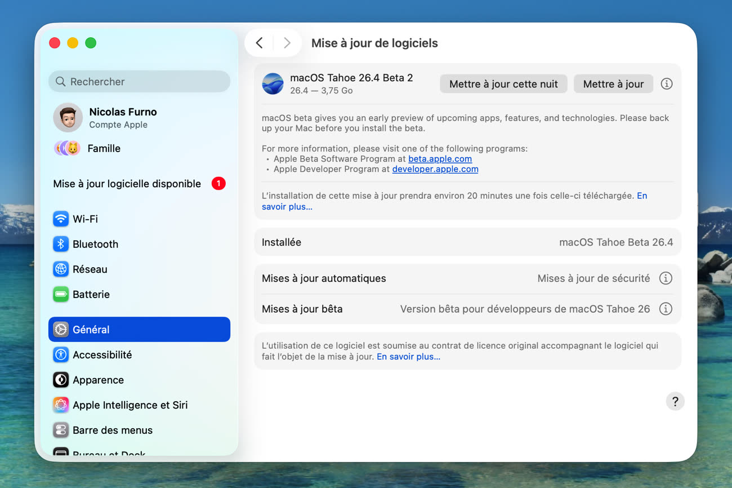This screenshot has width=732, height=488.
Task: Click the Rechercher search field
Action: tap(140, 82)
